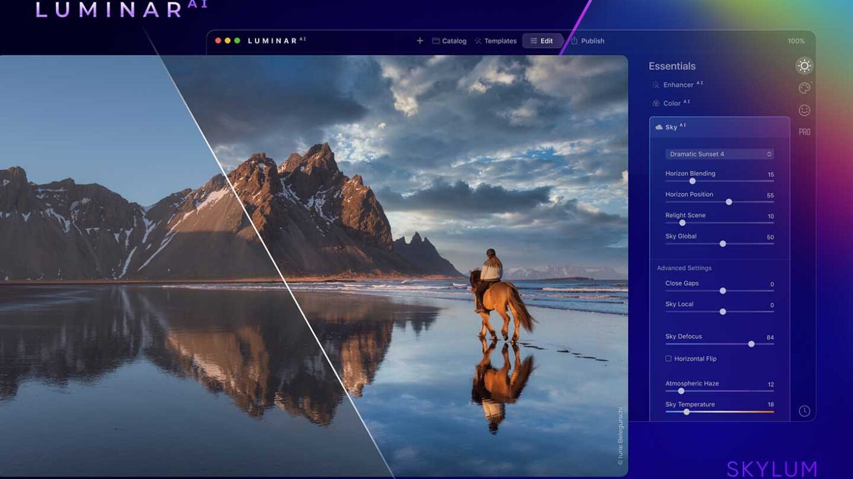Click the plus add-photos icon

tap(420, 40)
